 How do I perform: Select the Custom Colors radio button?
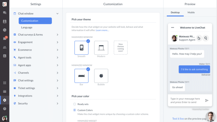point(75,110)
